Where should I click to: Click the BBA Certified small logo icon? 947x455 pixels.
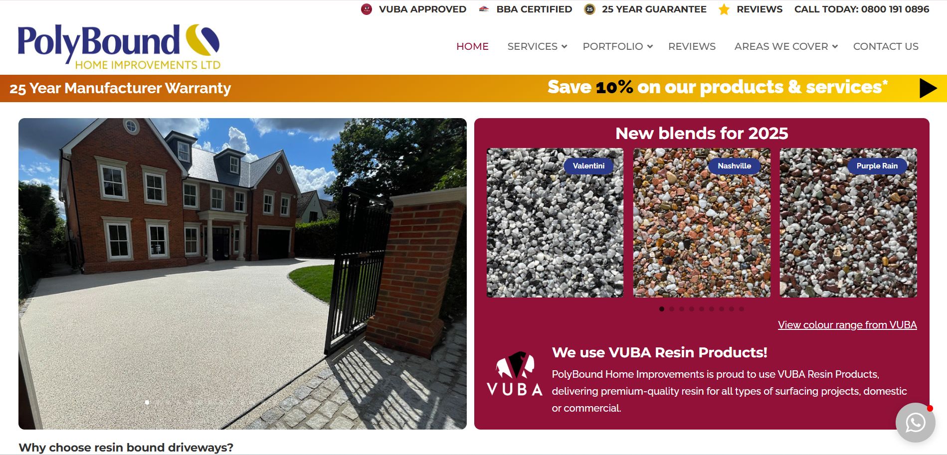483,9
